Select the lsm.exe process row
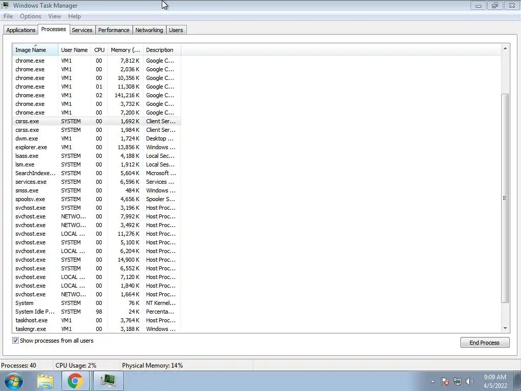Image resolution: width=521 pixels, height=391 pixels. pyautogui.click(x=97, y=164)
